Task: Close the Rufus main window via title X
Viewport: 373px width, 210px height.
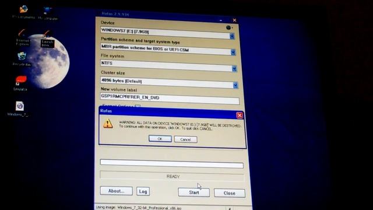Action: coord(234,20)
